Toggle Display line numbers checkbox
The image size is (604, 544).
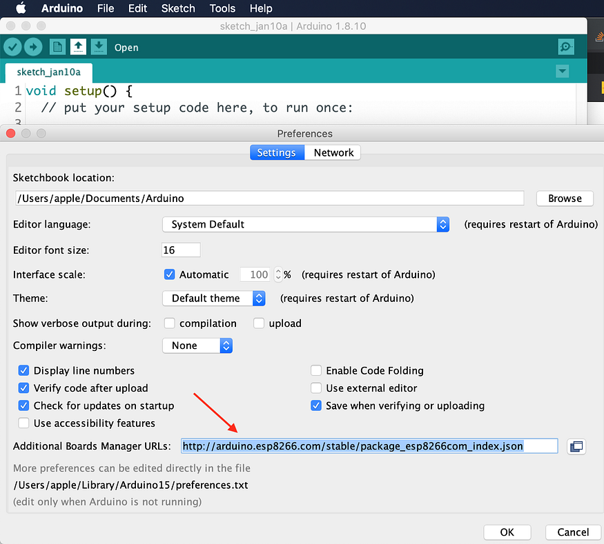23,370
